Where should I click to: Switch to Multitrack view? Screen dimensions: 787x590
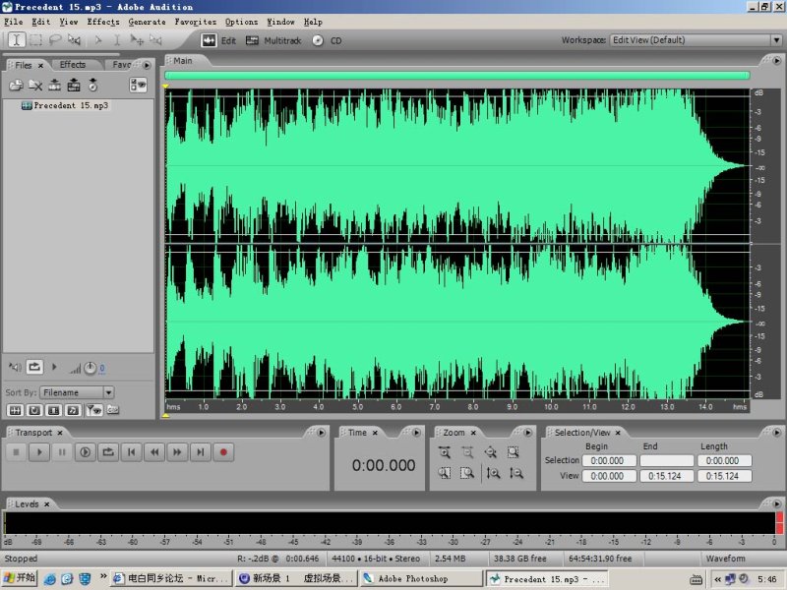click(x=274, y=40)
